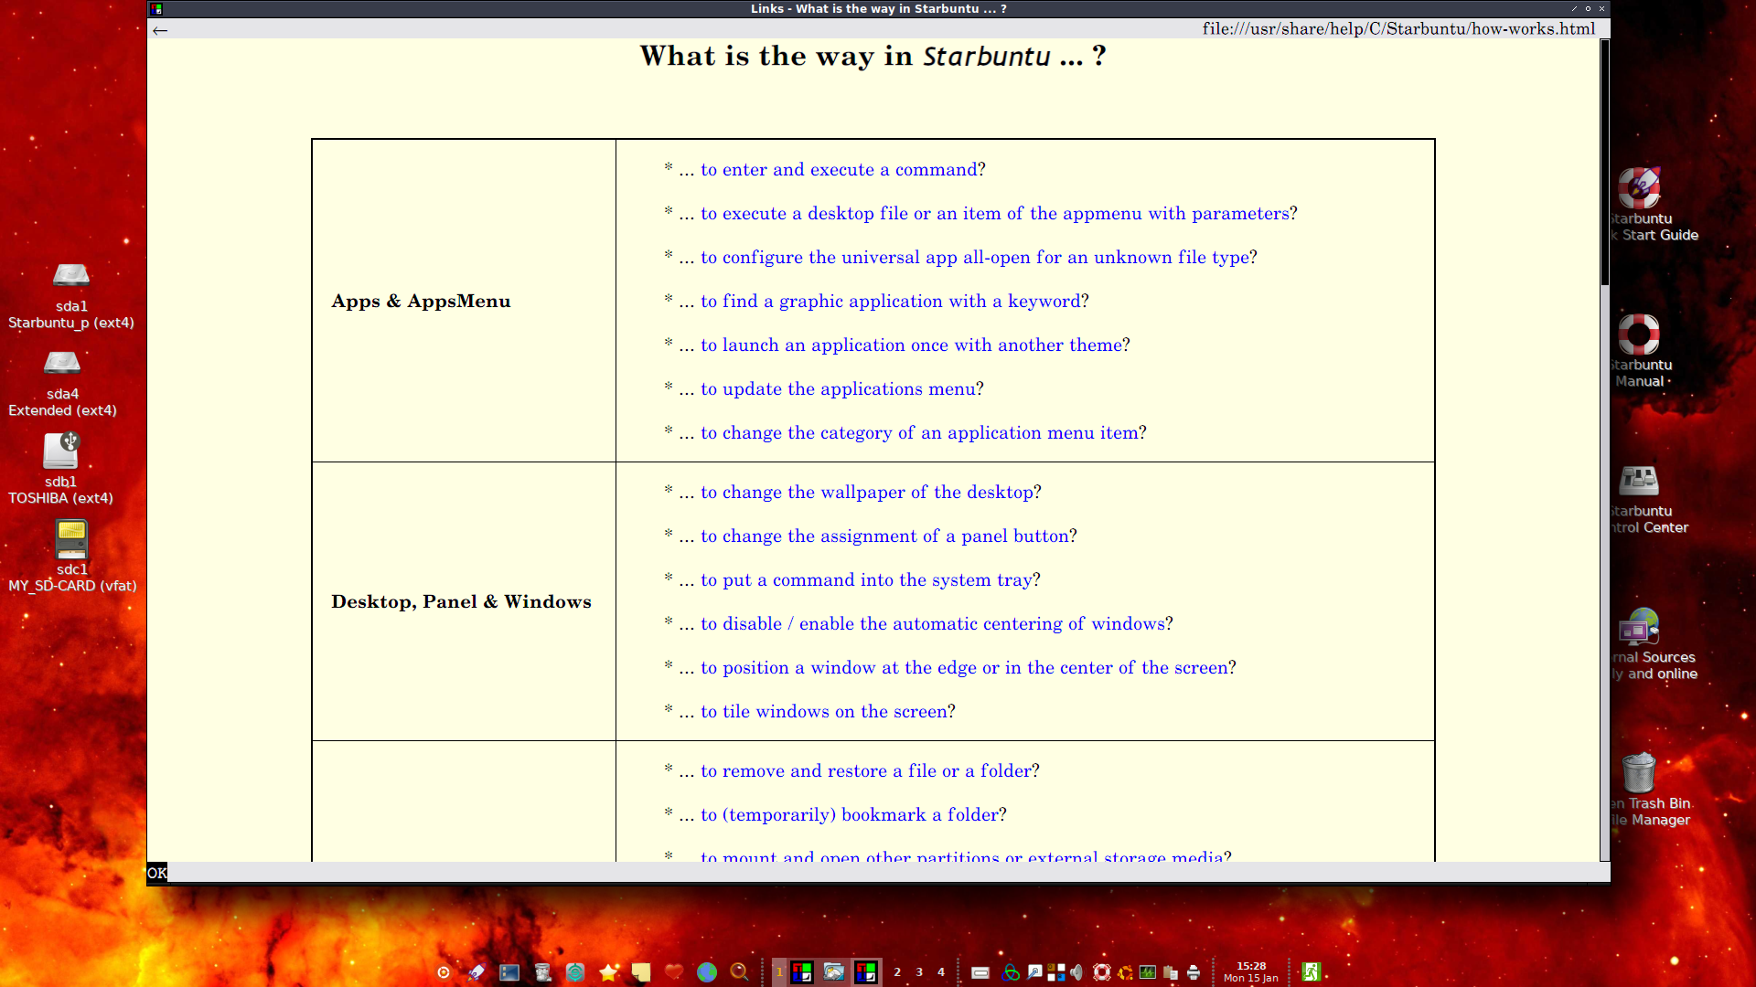Click the back arrow in Links browser
This screenshot has height=987, width=1756.
point(160,30)
